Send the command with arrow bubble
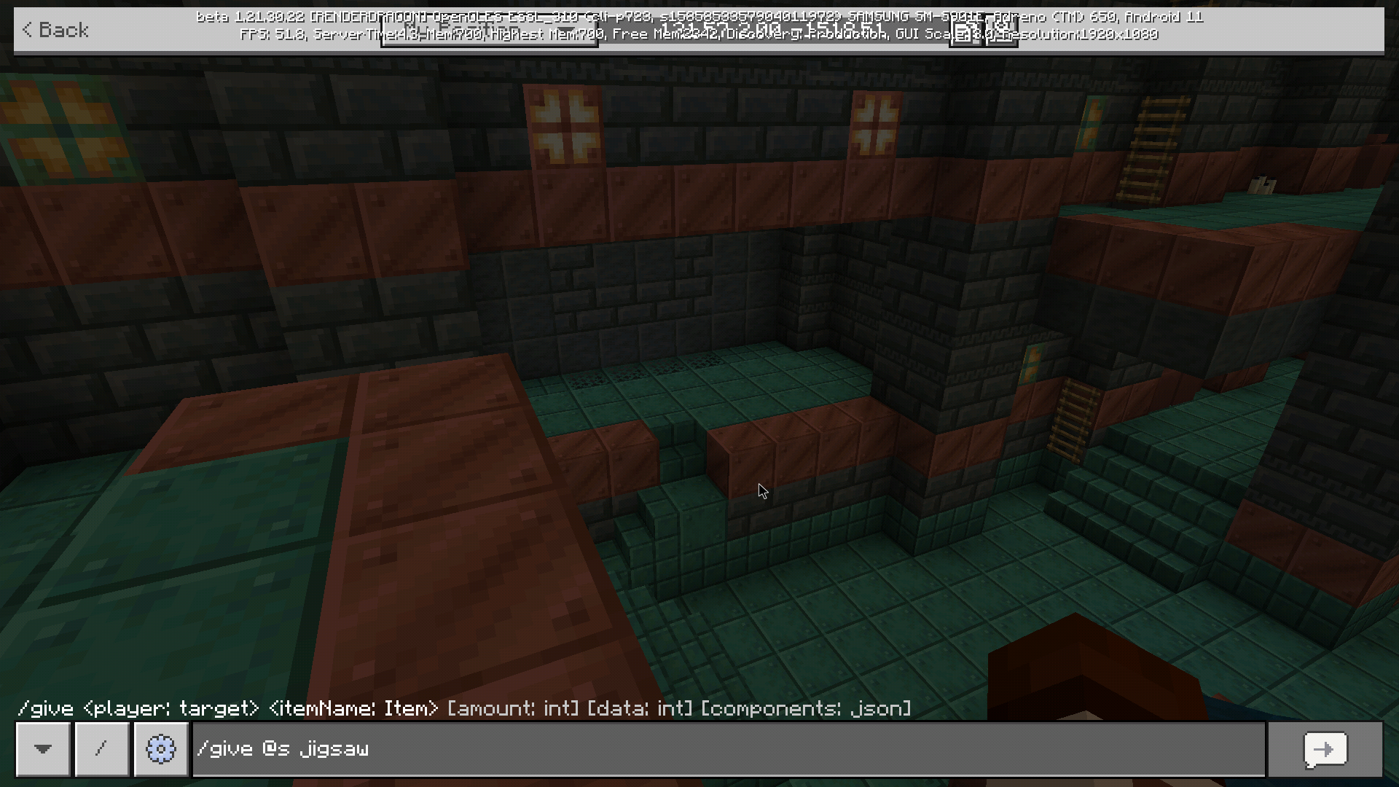Screen dimensions: 1399x787 click(x=1325, y=749)
